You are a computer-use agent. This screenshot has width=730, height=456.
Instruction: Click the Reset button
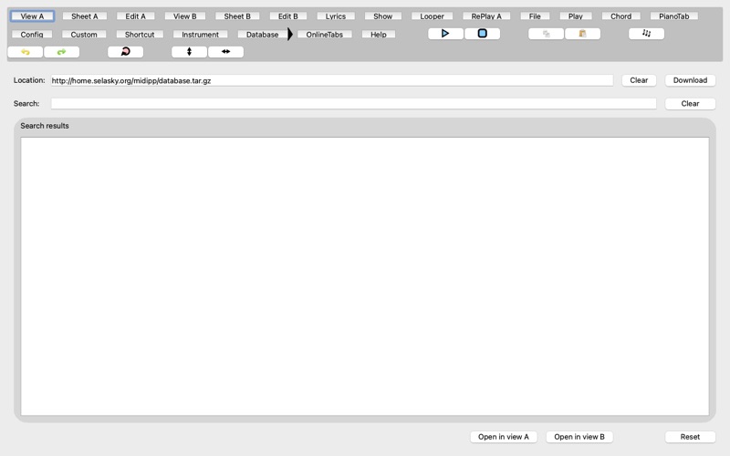[x=690, y=437]
